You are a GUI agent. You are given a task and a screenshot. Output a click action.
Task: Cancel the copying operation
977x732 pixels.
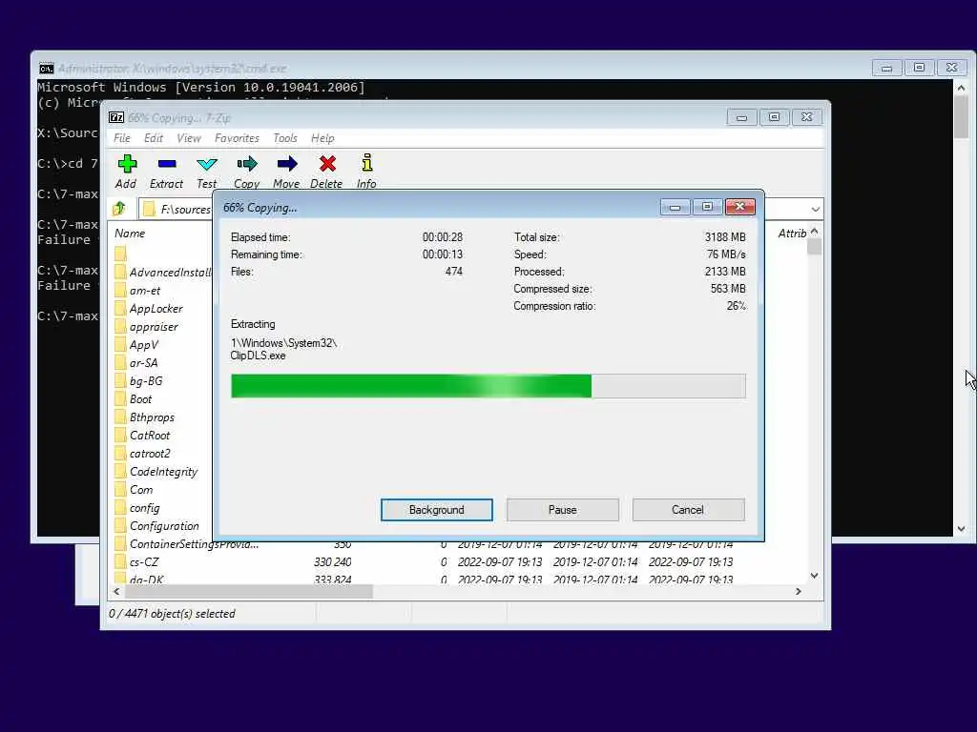pos(688,510)
